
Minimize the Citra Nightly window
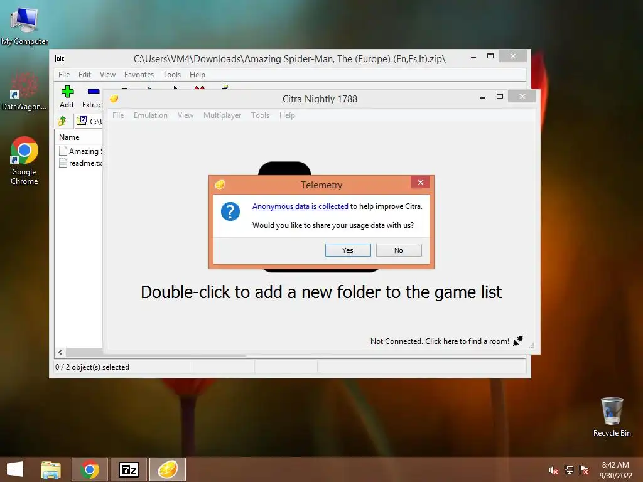[483, 97]
